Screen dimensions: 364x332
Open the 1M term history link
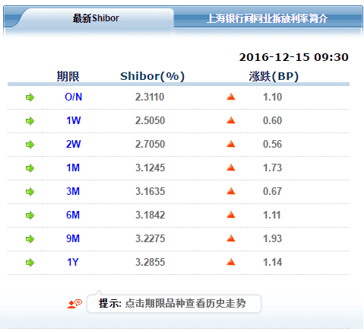(x=73, y=168)
